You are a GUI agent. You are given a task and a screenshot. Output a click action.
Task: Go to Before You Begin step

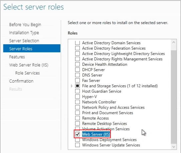pos(25,25)
